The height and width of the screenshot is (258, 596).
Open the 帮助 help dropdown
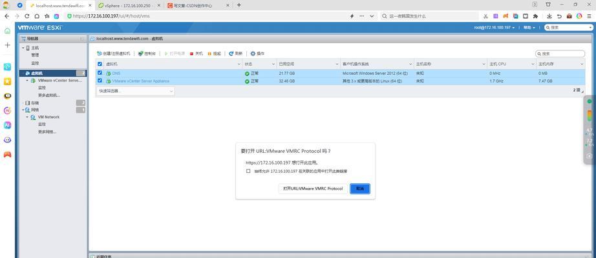click(529, 28)
